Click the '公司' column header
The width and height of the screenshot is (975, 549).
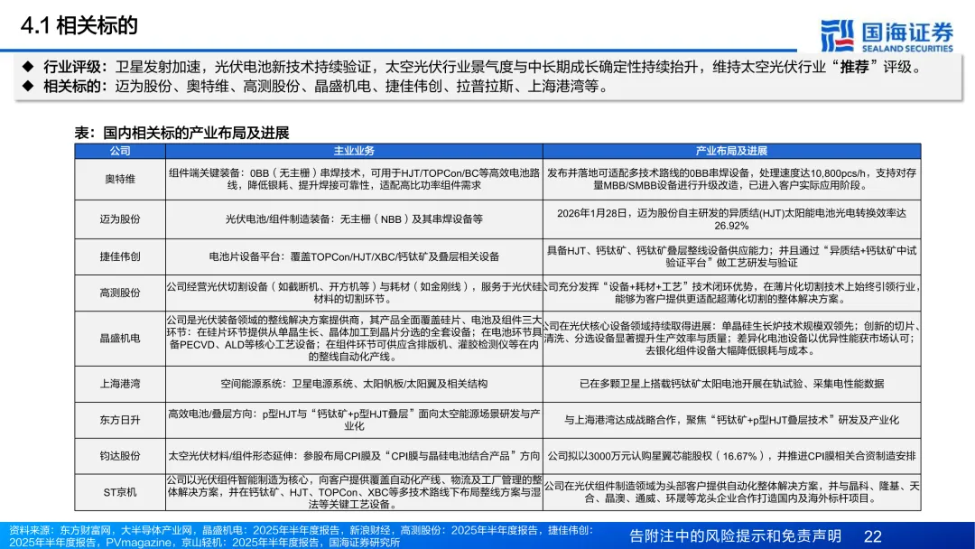[120, 151]
